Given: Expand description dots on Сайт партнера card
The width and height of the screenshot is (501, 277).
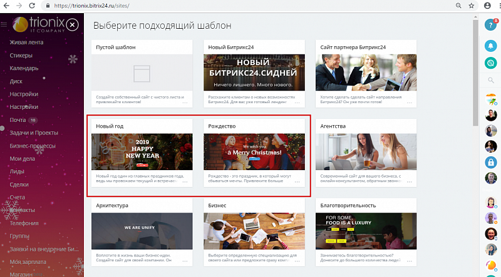Looking at the screenshot, I should [410, 103].
